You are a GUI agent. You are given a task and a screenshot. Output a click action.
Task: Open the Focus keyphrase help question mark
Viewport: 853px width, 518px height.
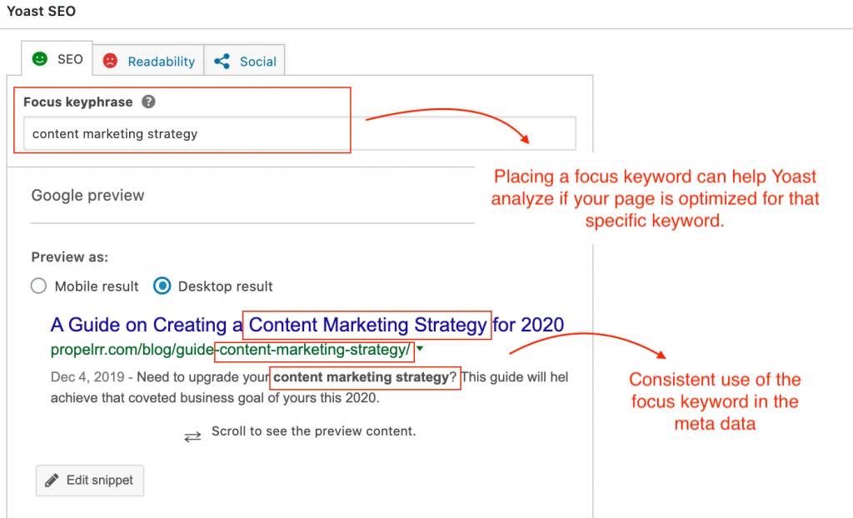pyautogui.click(x=148, y=102)
